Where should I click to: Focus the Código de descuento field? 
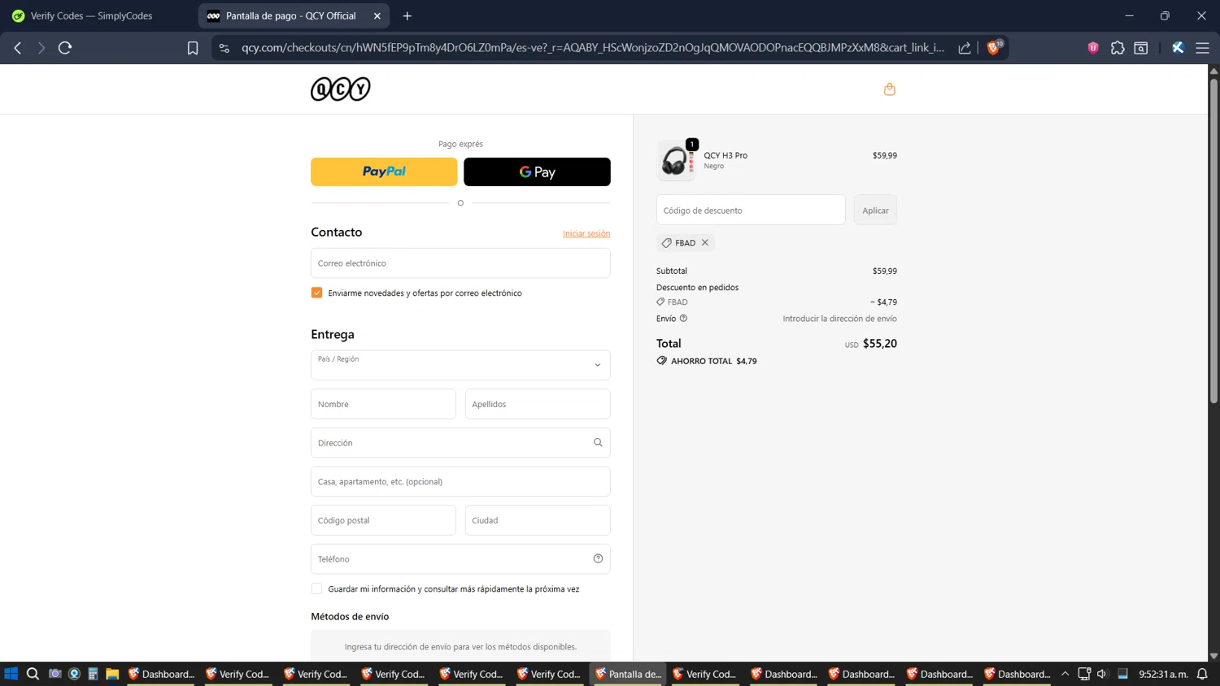[751, 210]
